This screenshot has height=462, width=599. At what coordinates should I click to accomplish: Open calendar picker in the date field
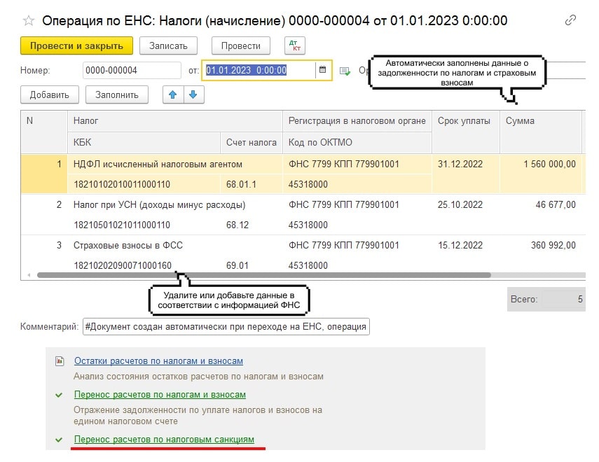[x=322, y=70]
